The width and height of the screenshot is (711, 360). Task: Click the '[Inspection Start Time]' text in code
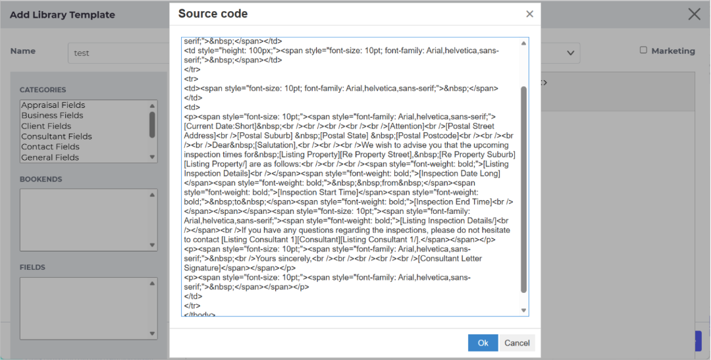318,192
